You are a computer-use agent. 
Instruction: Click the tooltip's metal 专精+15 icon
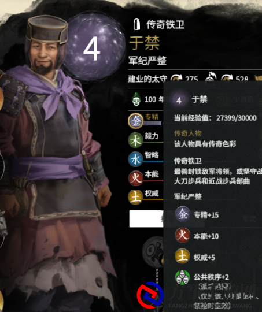[182, 214]
